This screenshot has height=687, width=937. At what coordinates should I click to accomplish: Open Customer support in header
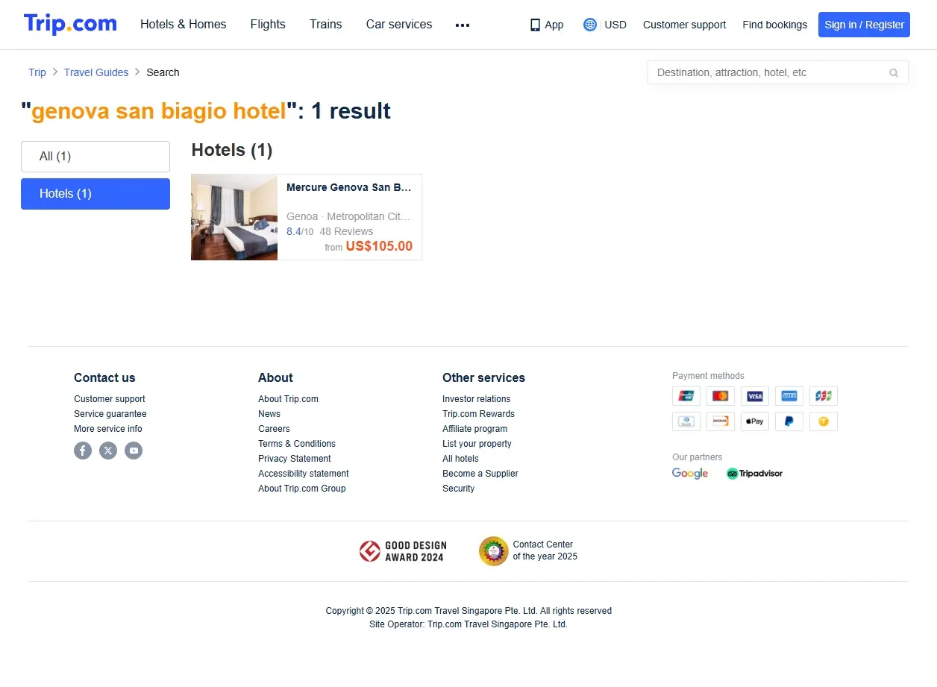click(x=684, y=25)
